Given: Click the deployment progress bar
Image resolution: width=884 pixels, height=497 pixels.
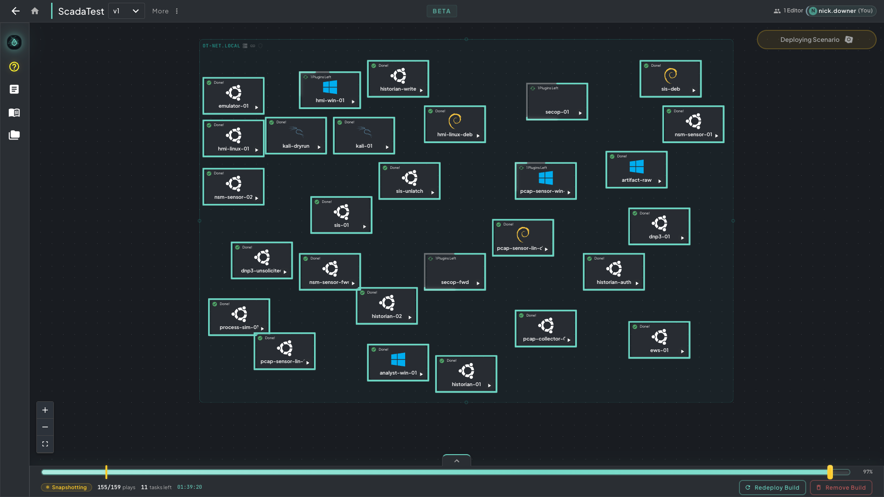Looking at the screenshot, I should (x=446, y=472).
